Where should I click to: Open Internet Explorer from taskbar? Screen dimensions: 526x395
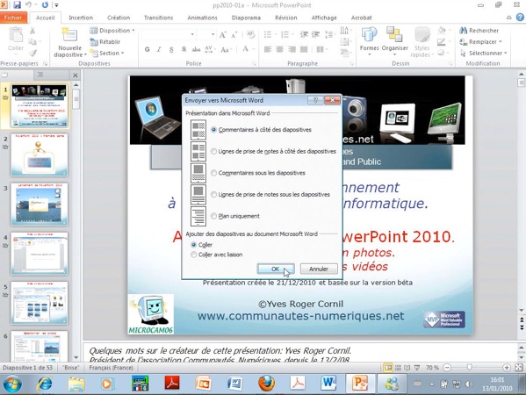pyautogui.click(x=45, y=384)
